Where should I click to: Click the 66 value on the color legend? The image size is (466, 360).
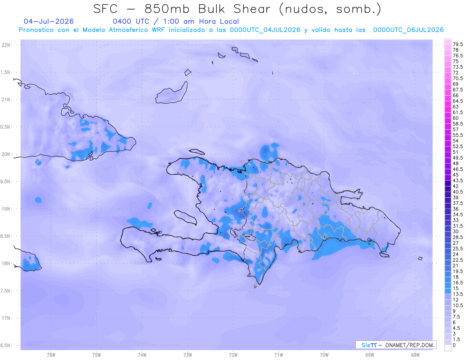456,95
